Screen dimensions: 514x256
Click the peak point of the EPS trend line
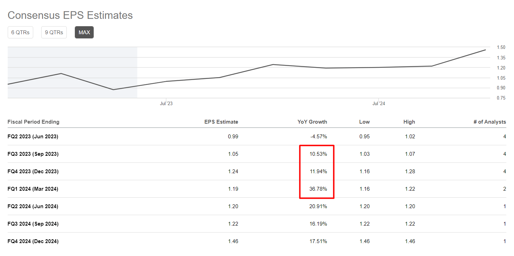pyautogui.click(x=485, y=50)
